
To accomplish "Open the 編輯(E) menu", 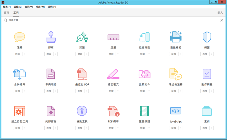I will pos(17,7).
